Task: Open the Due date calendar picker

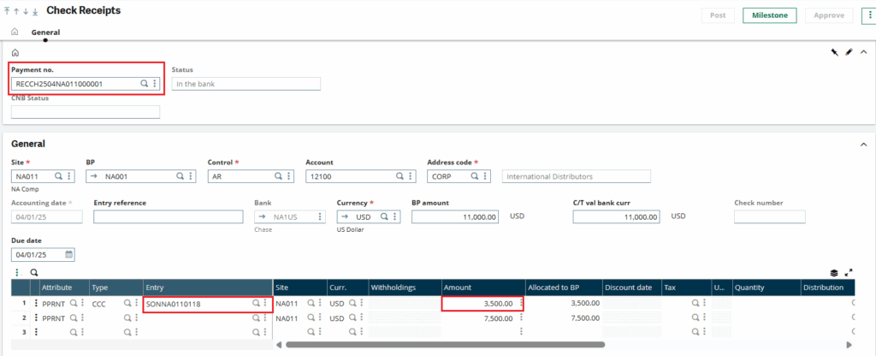Action: (x=68, y=254)
